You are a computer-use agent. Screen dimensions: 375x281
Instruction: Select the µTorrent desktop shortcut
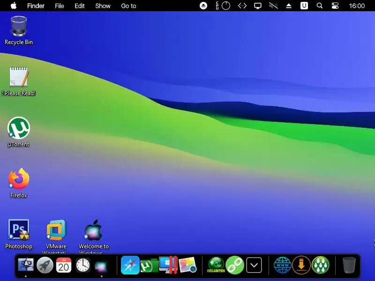pos(19,132)
